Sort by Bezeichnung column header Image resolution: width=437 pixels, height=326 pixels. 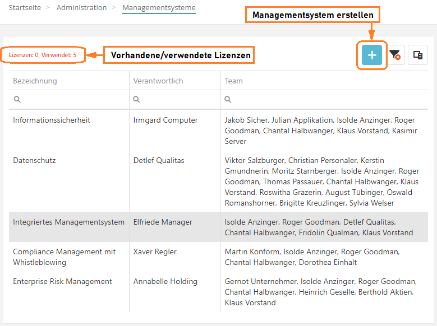click(35, 81)
